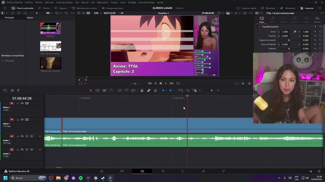This screenshot has height=182, width=325.
Task: Mute Audio 2 track with M
Action: pos(31,149)
